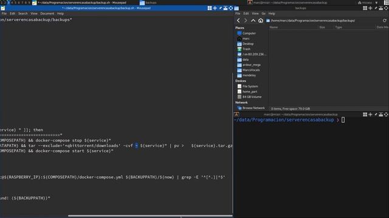389x218 pixels.
Task: Open Edit menu in Mousepad
Action: (x=12, y=13)
